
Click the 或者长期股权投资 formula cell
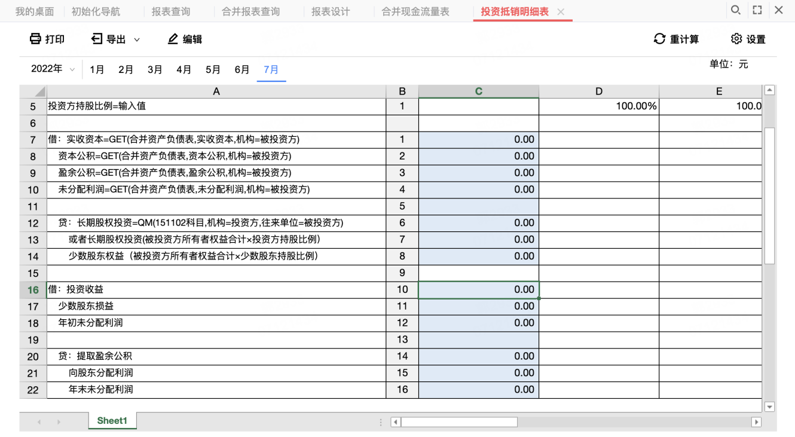216,240
